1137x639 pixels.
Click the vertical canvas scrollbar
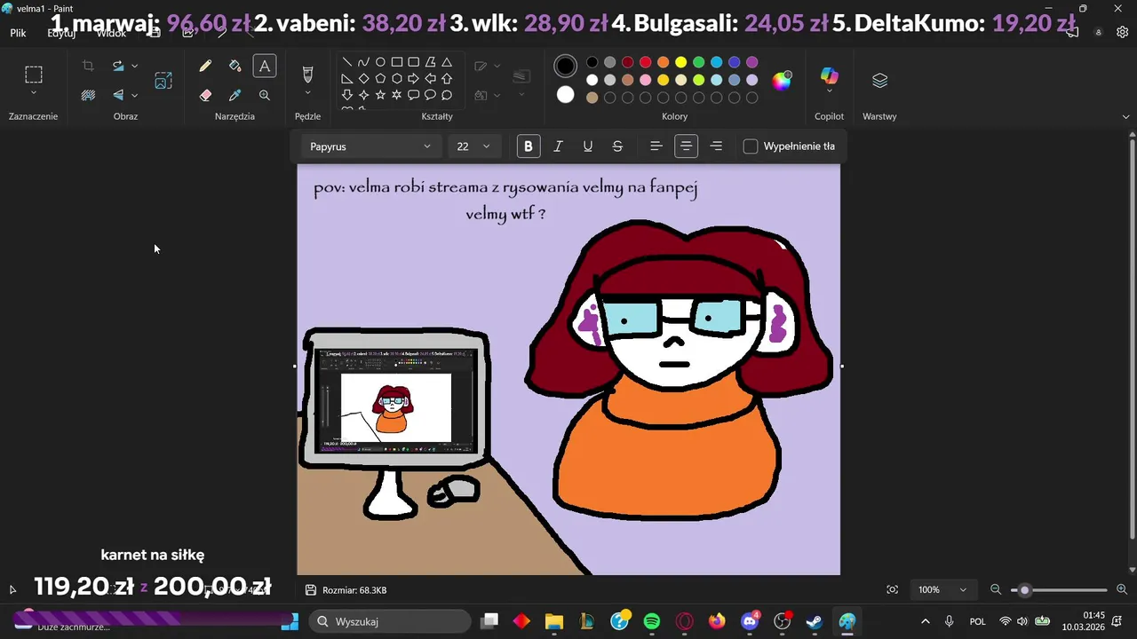click(x=1132, y=337)
